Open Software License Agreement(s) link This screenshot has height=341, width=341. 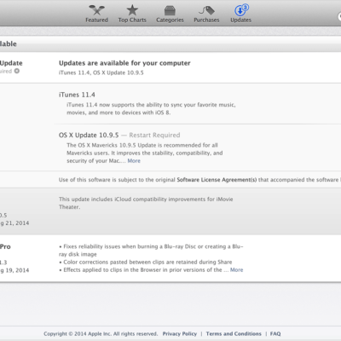point(217,180)
